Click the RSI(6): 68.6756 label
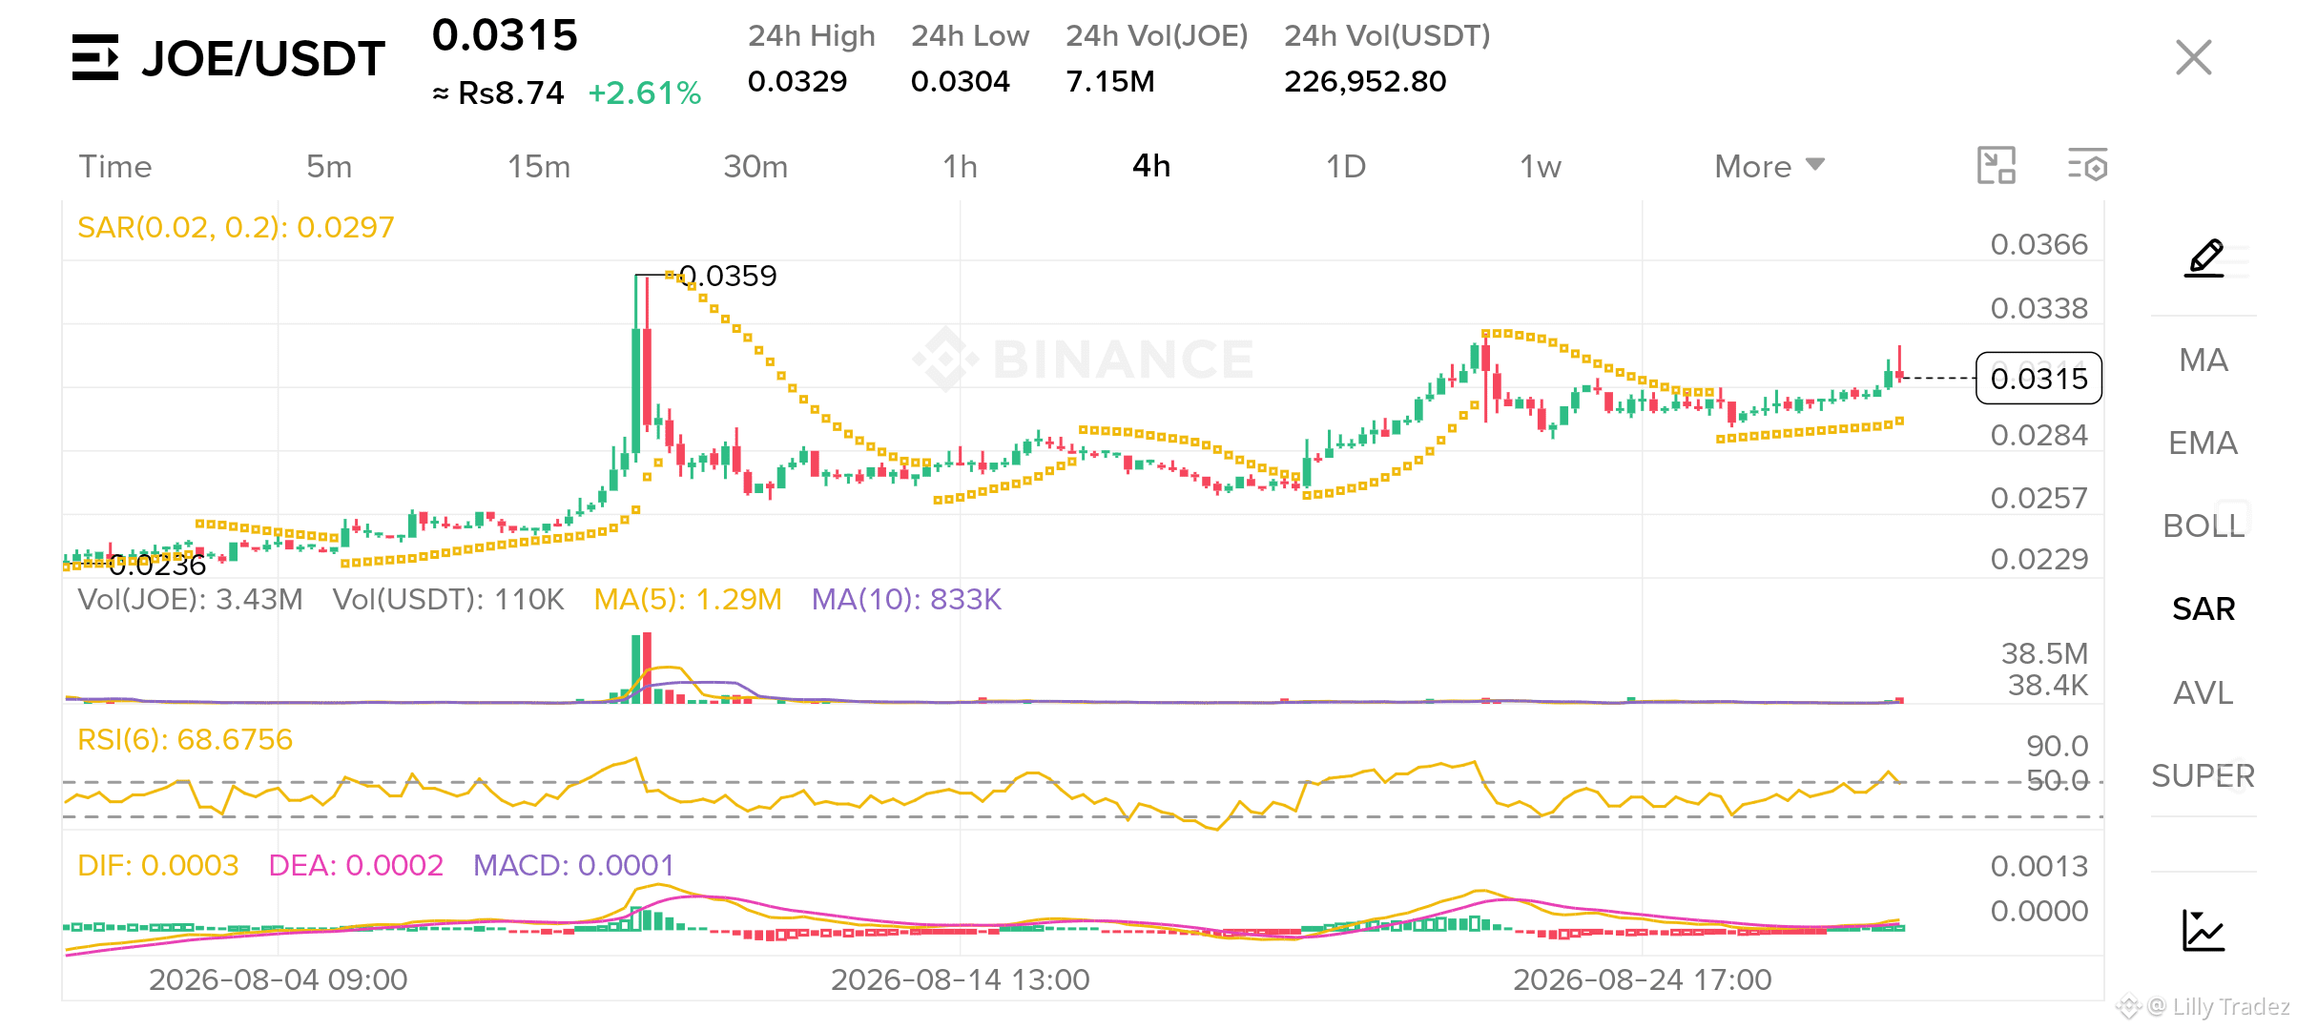 pyautogui.click(x=185, y=739)
